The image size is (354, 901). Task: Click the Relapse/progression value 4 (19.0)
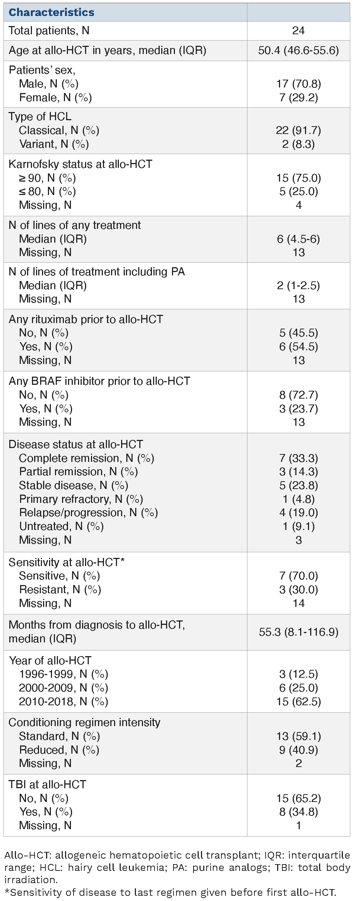[x=298, y=513]
